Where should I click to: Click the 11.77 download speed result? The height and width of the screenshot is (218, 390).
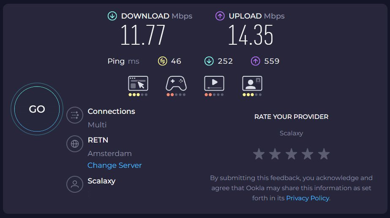pos(143,35)
